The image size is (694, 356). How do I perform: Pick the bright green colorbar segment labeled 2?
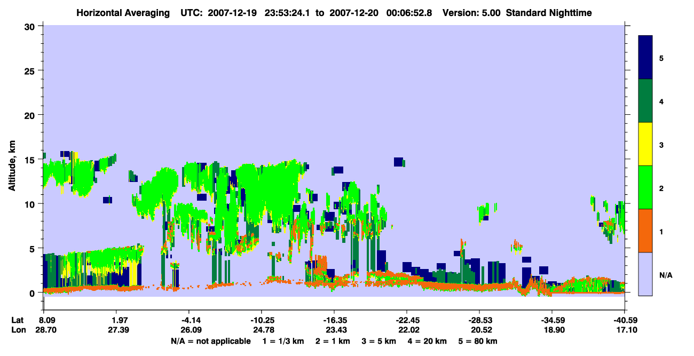tap(645, 187)
